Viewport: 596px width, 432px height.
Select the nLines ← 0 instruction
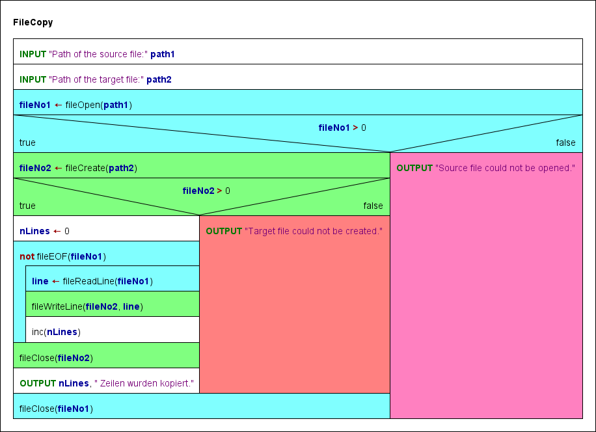point(106,228)
